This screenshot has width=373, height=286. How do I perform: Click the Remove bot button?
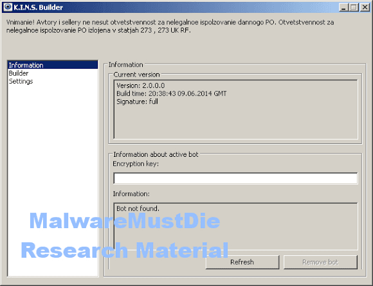coord(320,262)
